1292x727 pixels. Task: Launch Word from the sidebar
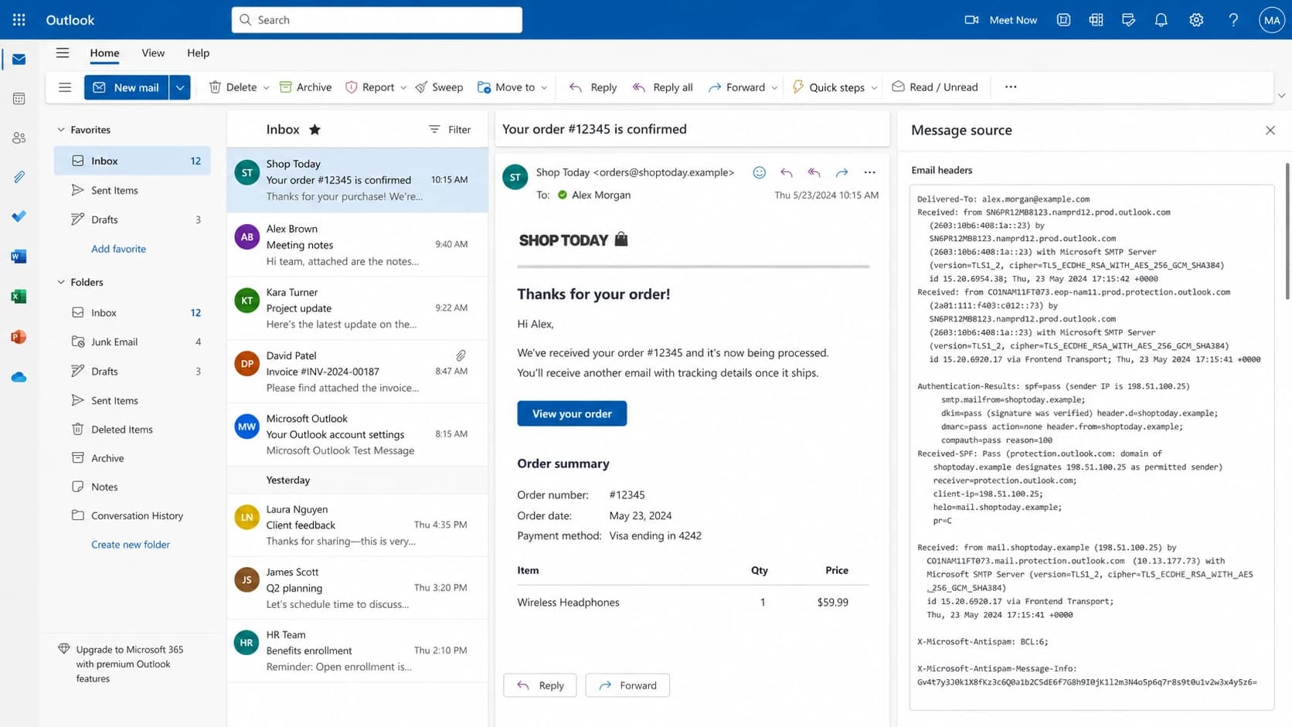pyautogui.click(x=19, y=256)
